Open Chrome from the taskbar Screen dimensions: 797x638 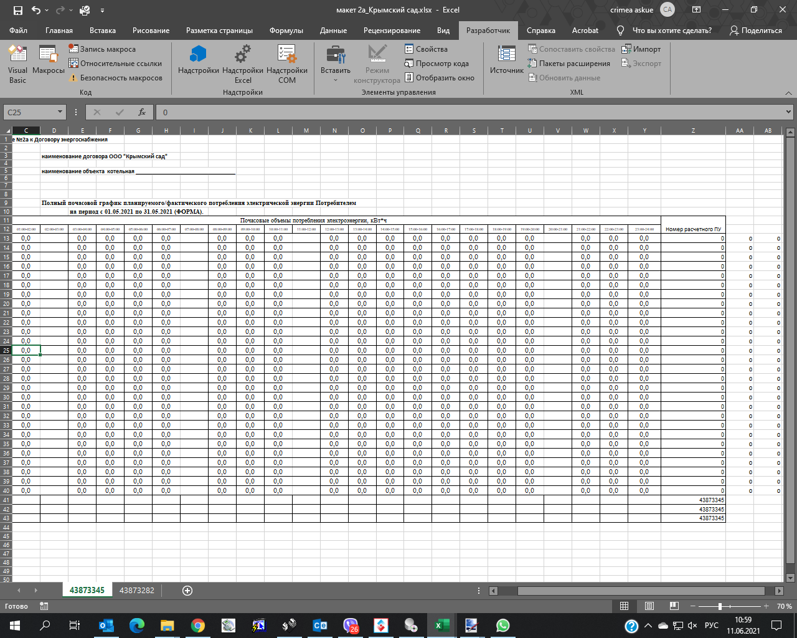click(198, 626)
